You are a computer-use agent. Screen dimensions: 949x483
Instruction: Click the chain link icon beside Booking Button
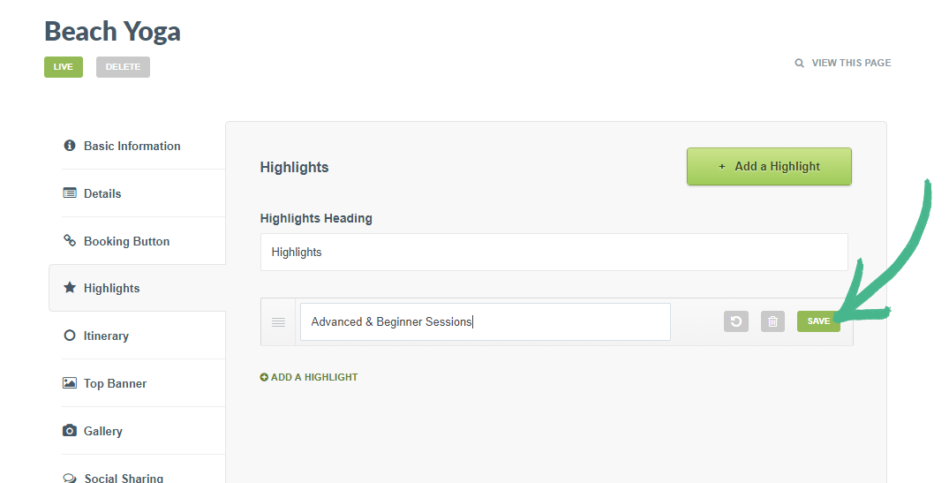[70, 241]
